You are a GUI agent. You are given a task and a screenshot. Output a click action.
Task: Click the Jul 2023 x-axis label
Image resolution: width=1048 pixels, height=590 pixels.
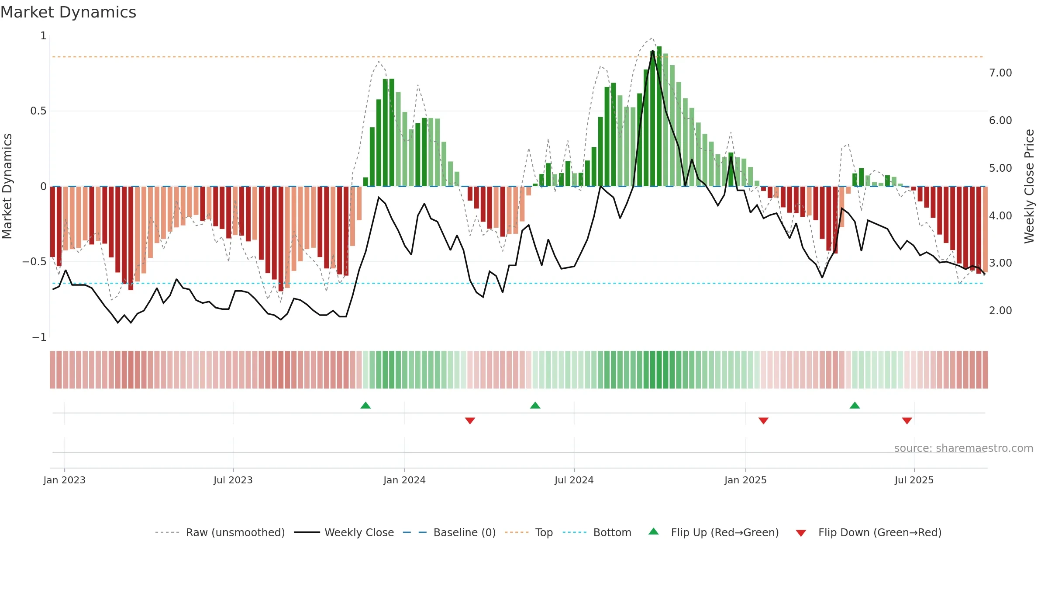coord(233,480)
